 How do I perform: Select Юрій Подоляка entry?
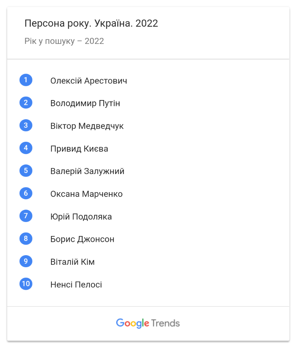(81, 216)
